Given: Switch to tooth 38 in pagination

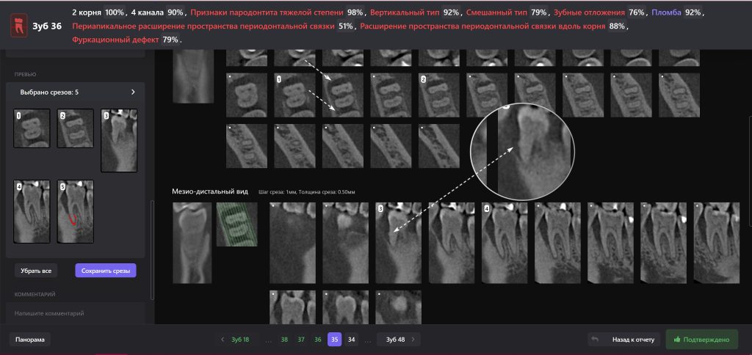Looking at the screenshot, I should point(284,340).
